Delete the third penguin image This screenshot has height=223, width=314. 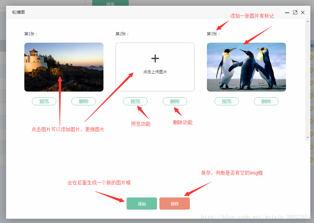tap(266, 101)
